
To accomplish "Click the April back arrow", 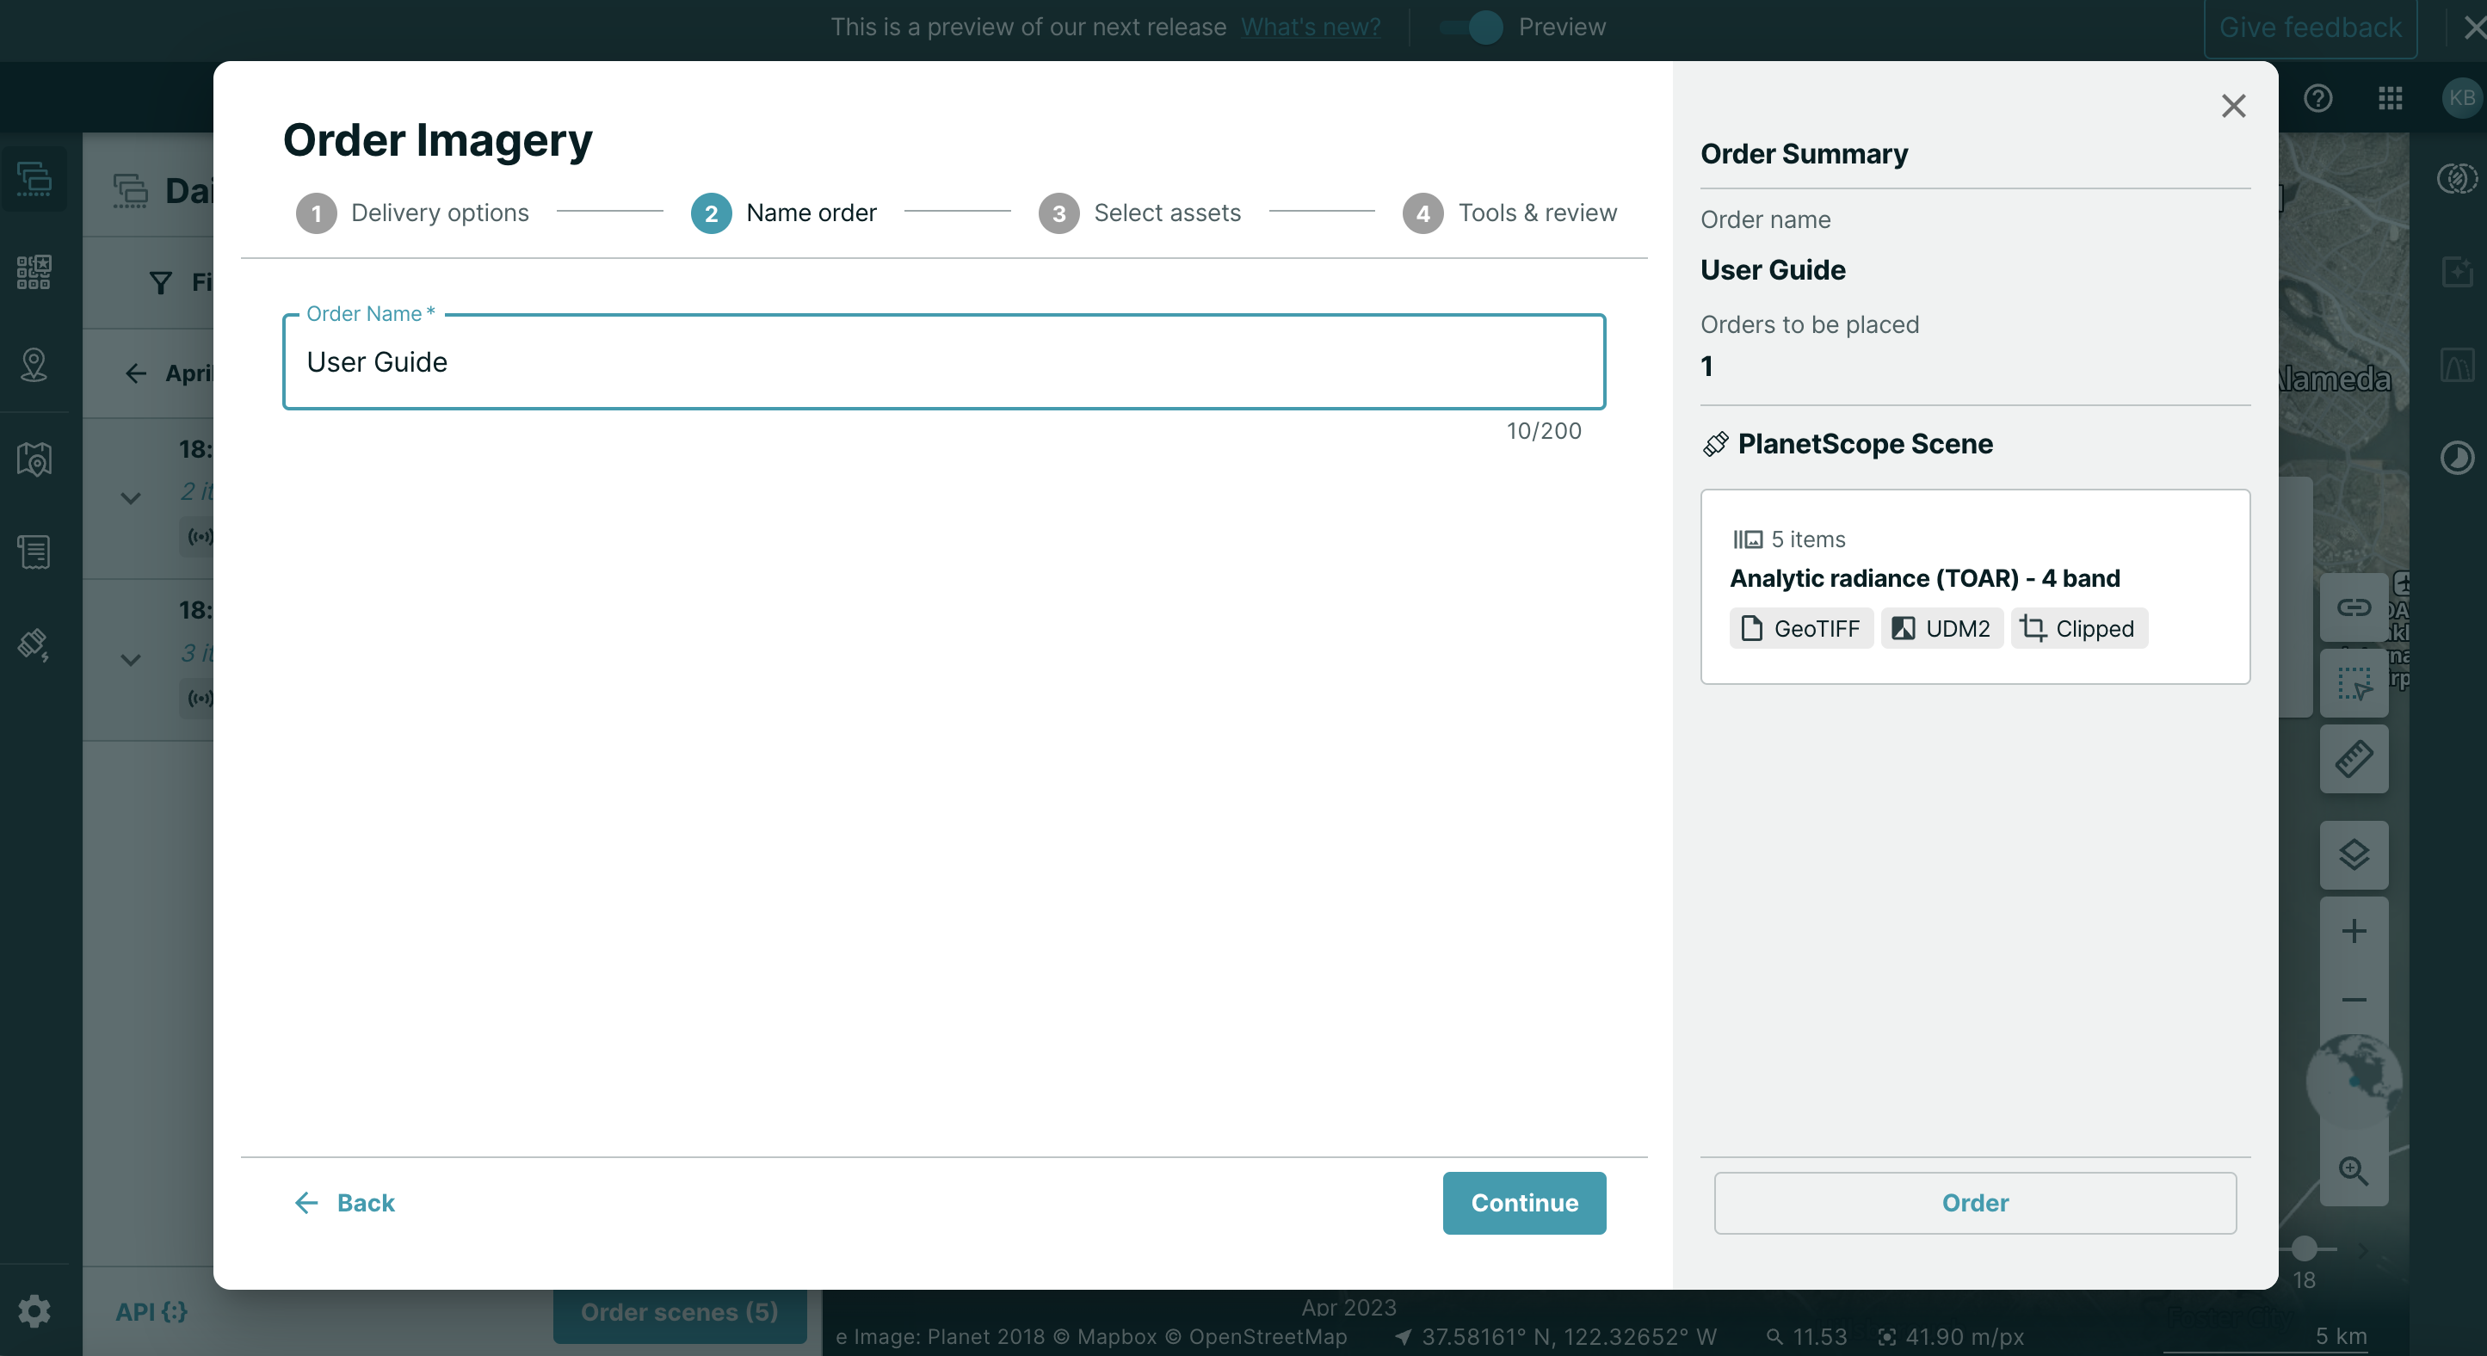I will (135, 373).
